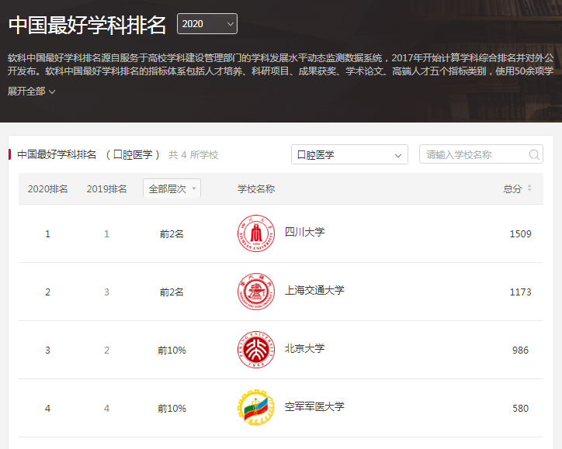Open the 上海交通大学 link
This screenshot has width=562, height=449.
(314, 290)
